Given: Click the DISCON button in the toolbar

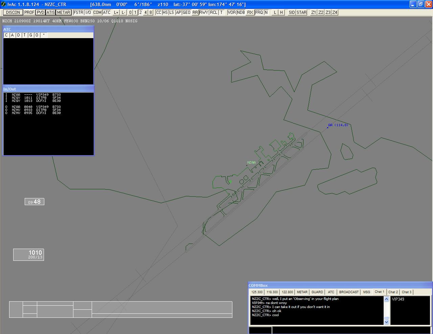Looking at the screenshot, I should (x=13, y=12).
